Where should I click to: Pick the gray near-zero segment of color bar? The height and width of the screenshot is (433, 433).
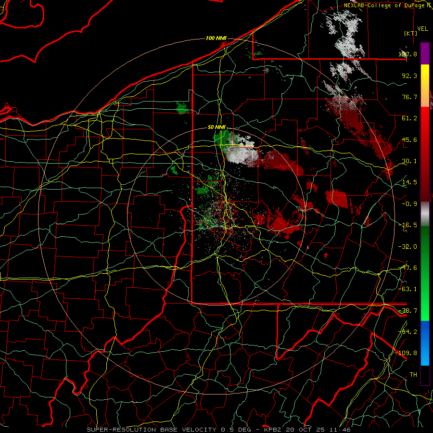tap(425, 214)
